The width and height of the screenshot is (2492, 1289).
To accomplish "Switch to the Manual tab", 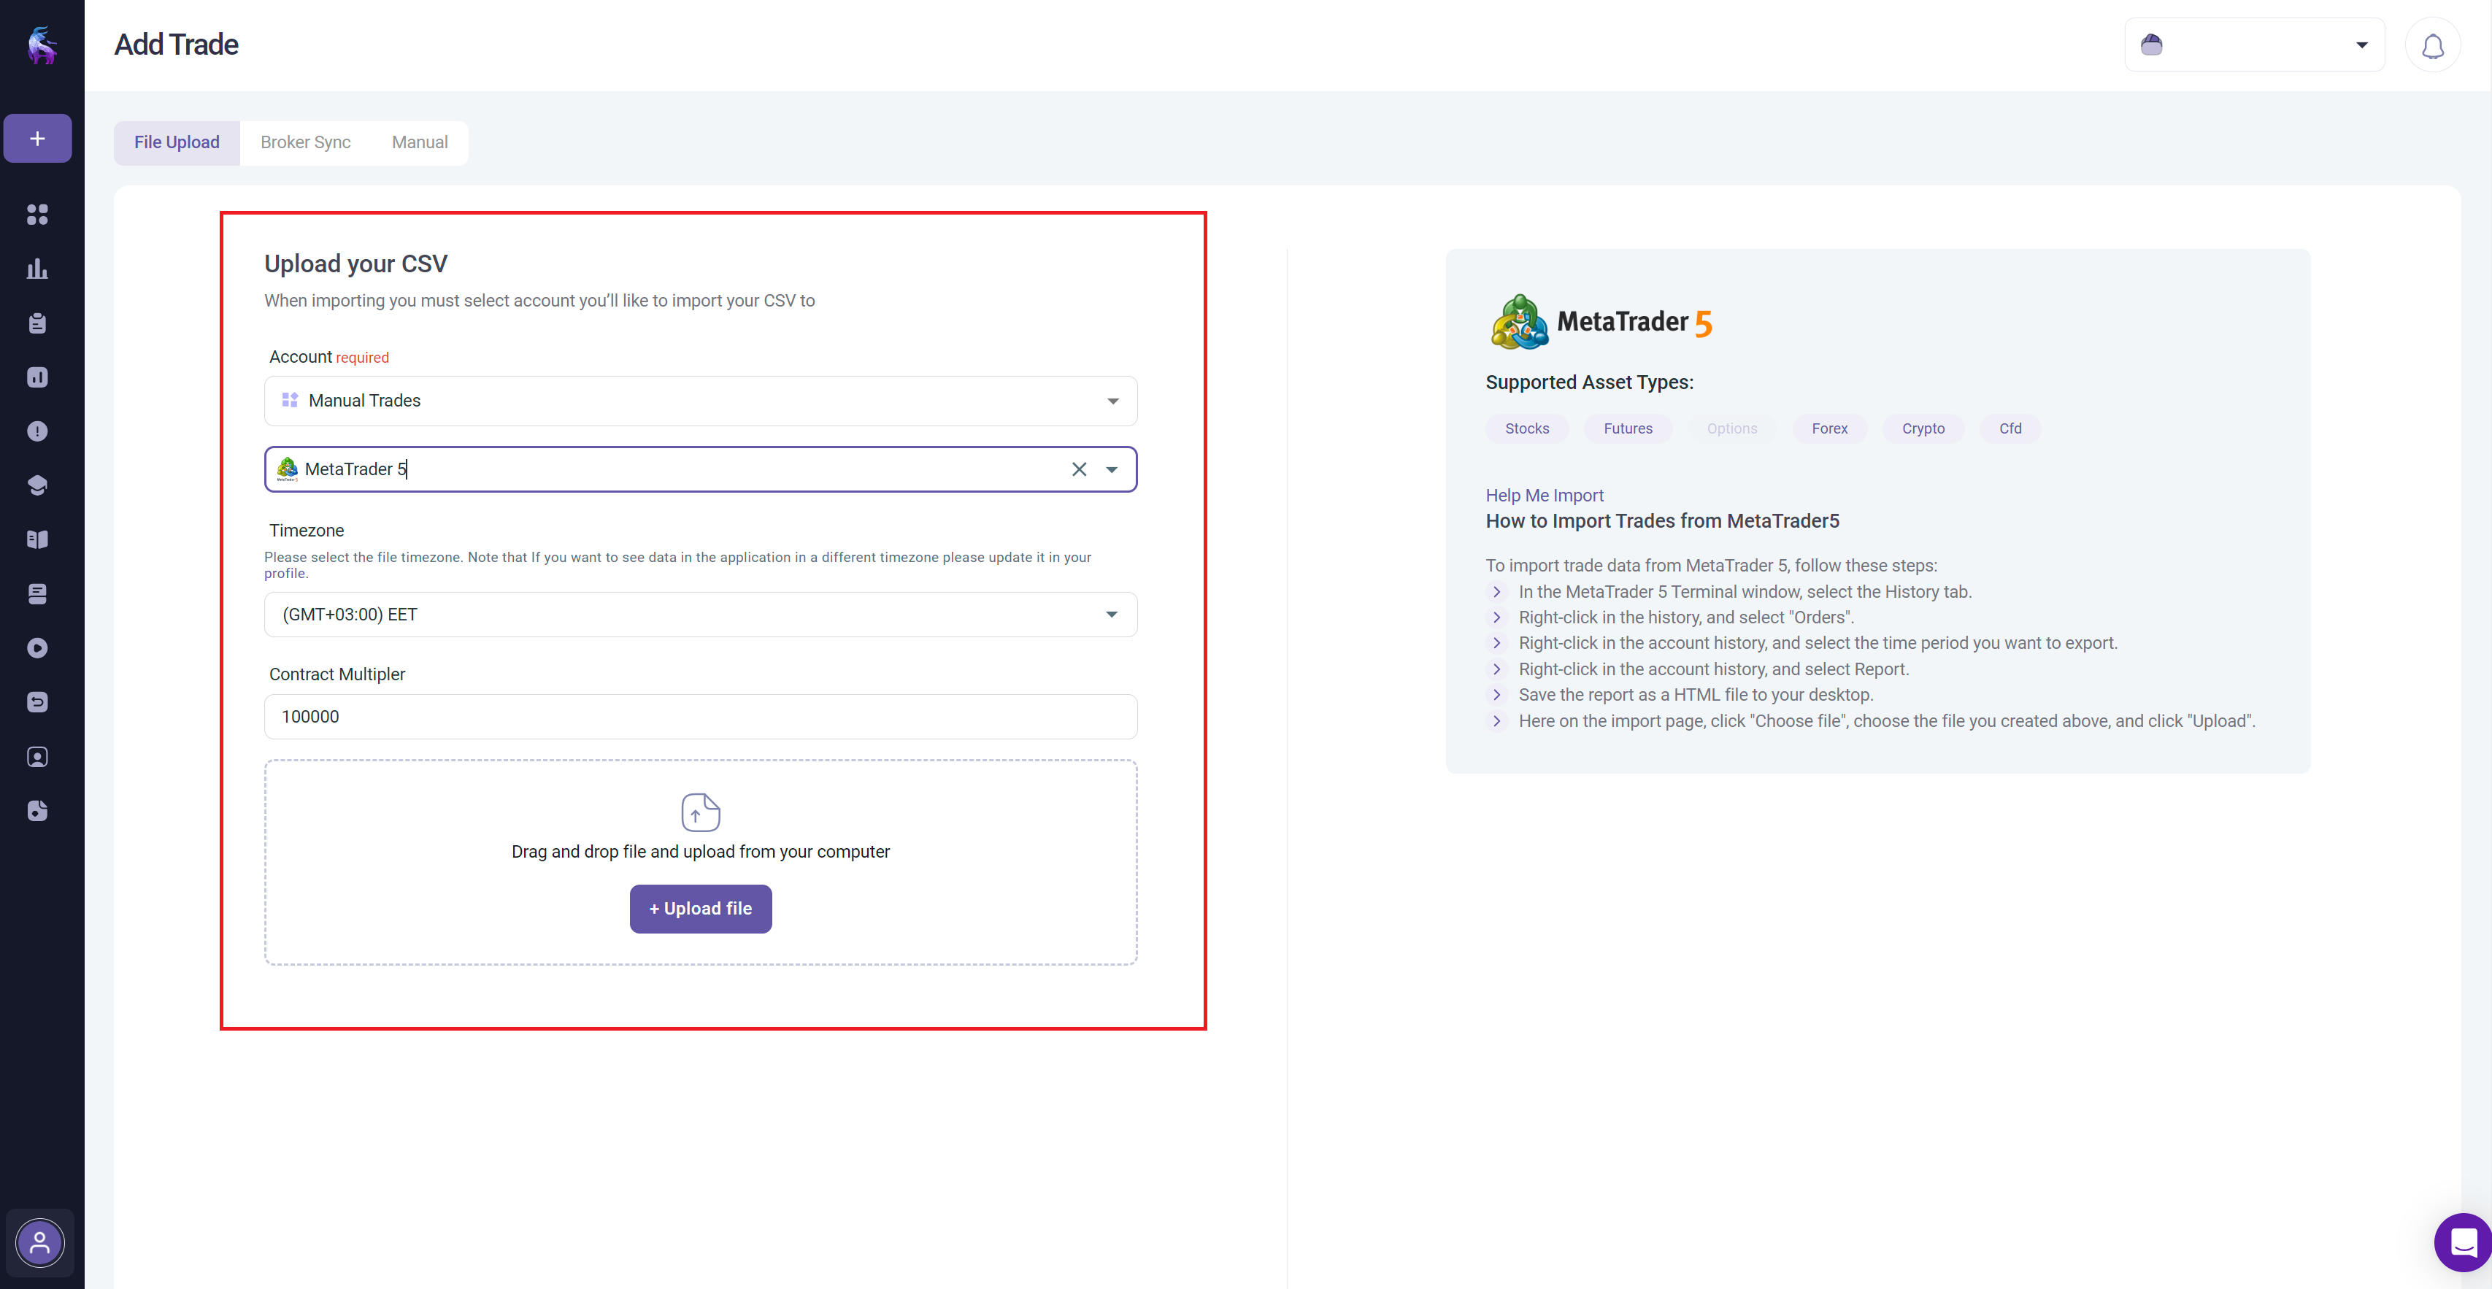I will [x=419, y=142].
